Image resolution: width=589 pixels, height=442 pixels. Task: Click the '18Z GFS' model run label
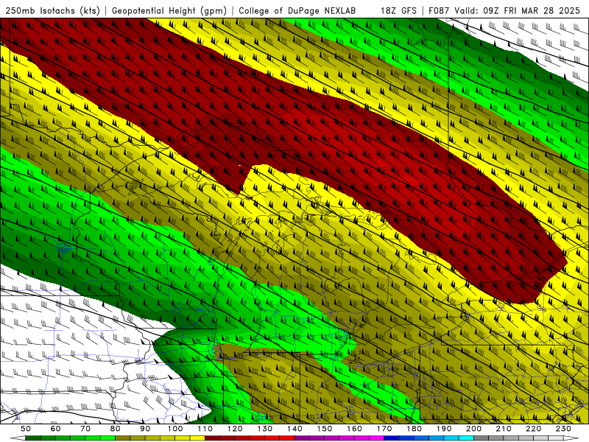(398, 10)
